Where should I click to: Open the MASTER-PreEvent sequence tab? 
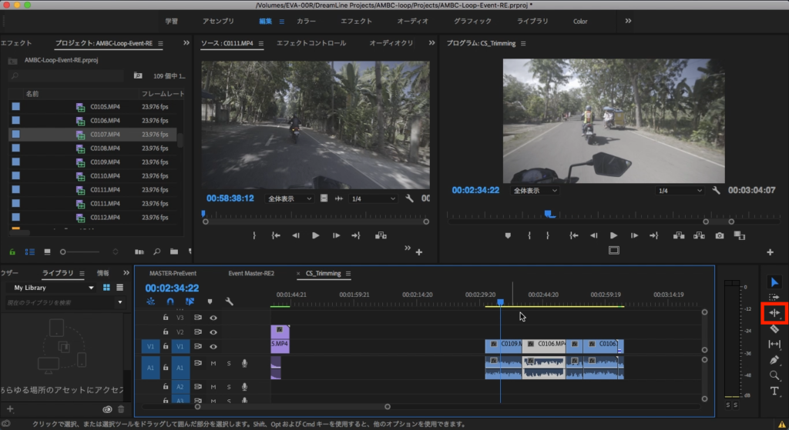(173, 273)
